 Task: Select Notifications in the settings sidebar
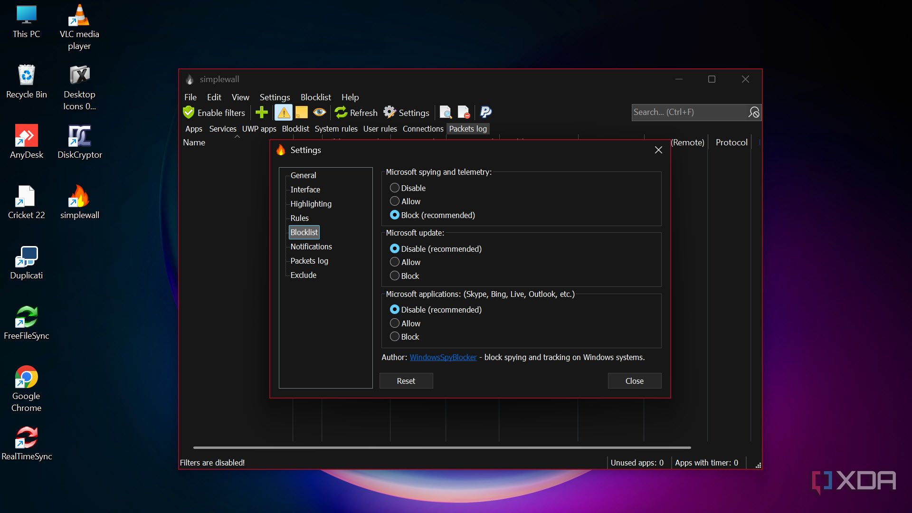(311, 247)
